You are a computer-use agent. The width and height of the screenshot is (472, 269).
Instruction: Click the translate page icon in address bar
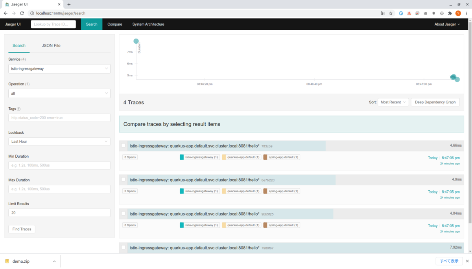382,13
